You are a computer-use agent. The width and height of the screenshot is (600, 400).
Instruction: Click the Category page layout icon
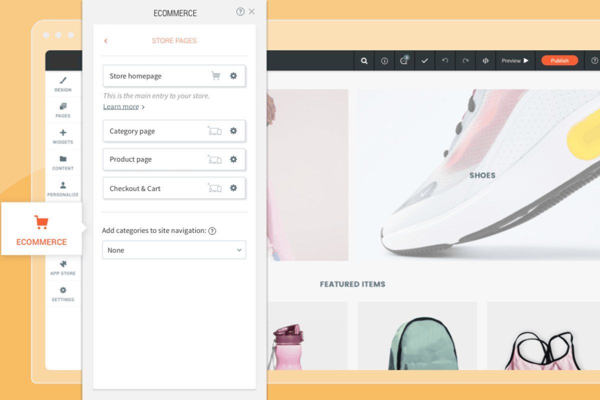tap(215, 131)
